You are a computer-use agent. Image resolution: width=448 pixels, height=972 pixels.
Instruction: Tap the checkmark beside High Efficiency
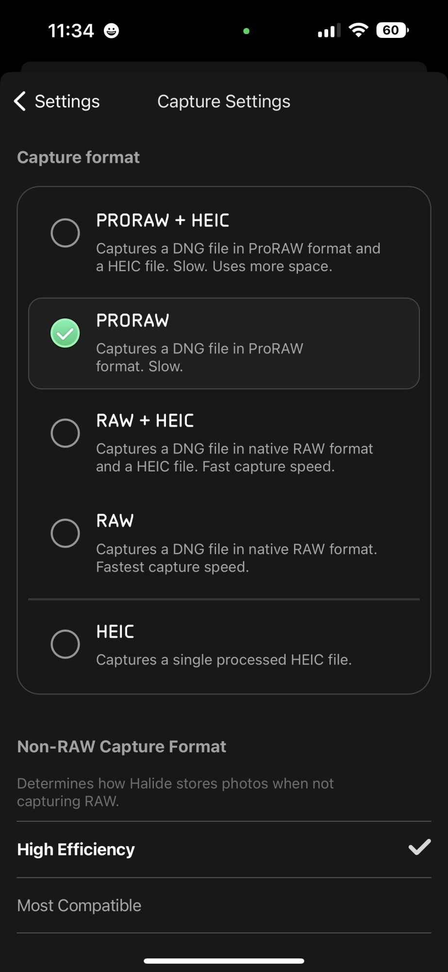[x=419, y=847]
